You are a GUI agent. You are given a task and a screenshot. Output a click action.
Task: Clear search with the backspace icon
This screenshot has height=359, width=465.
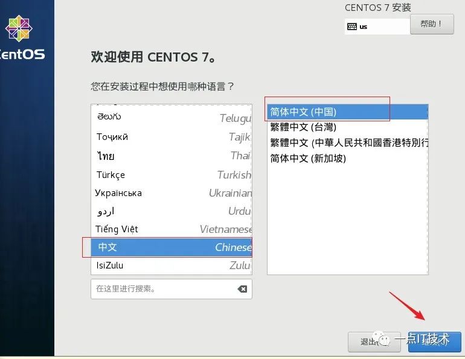(x=242, y=289)
